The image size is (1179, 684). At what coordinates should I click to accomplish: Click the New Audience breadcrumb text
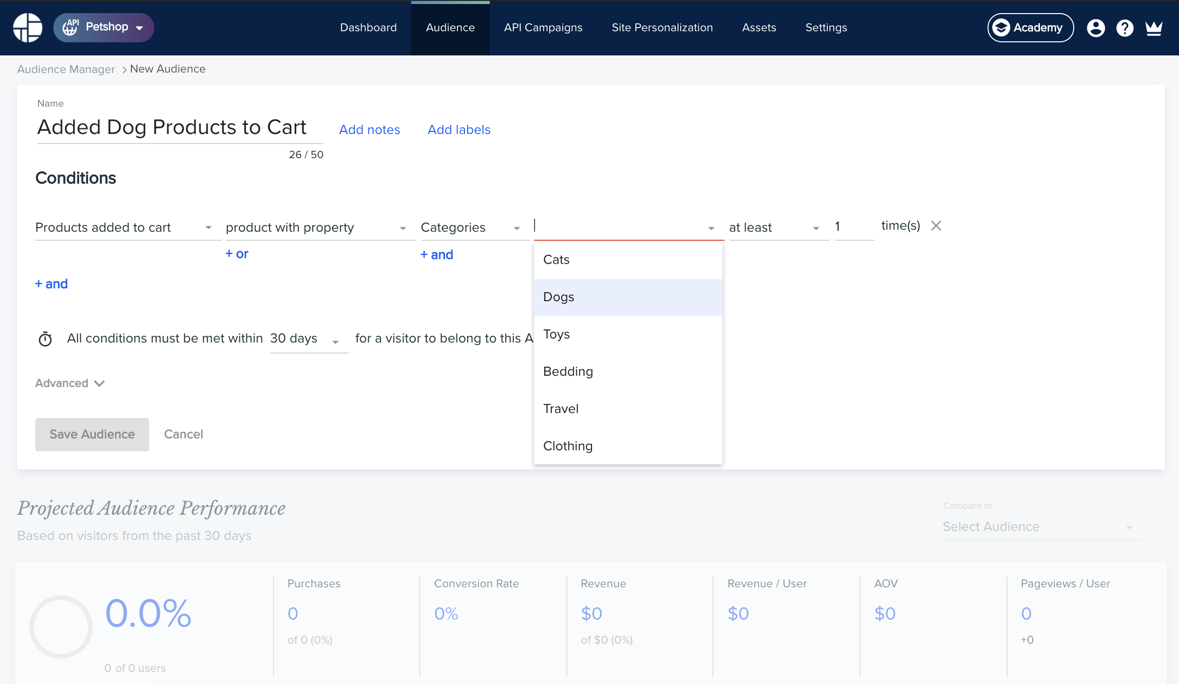(x=168, y=69)
